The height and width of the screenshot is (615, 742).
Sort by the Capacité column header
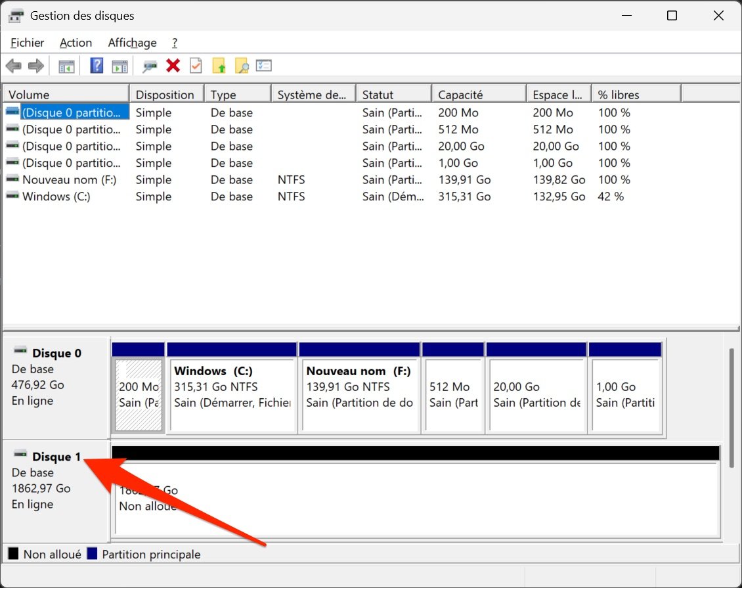tap(479, 94)
